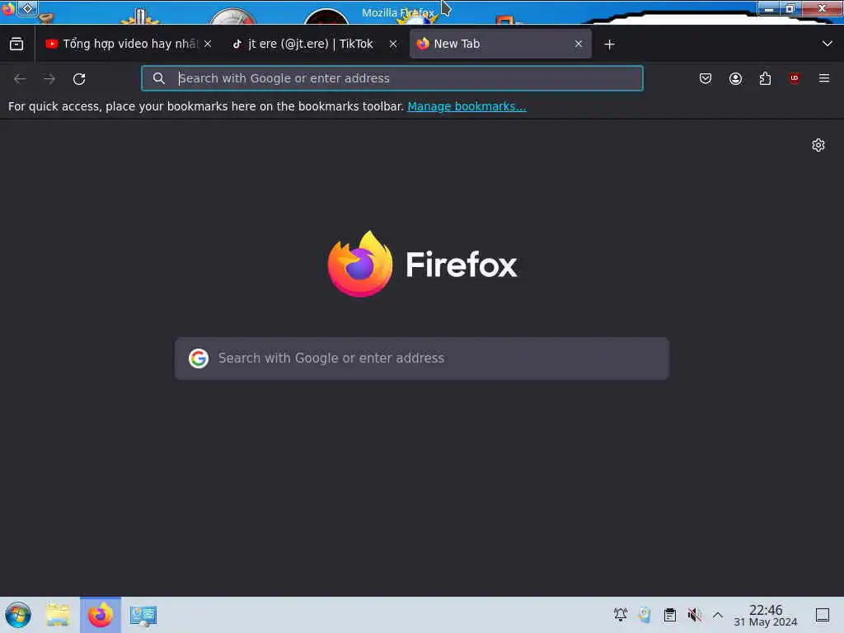Select the Firefox taskbar button
Screen dimensions: 844x633
click(101, 615)
